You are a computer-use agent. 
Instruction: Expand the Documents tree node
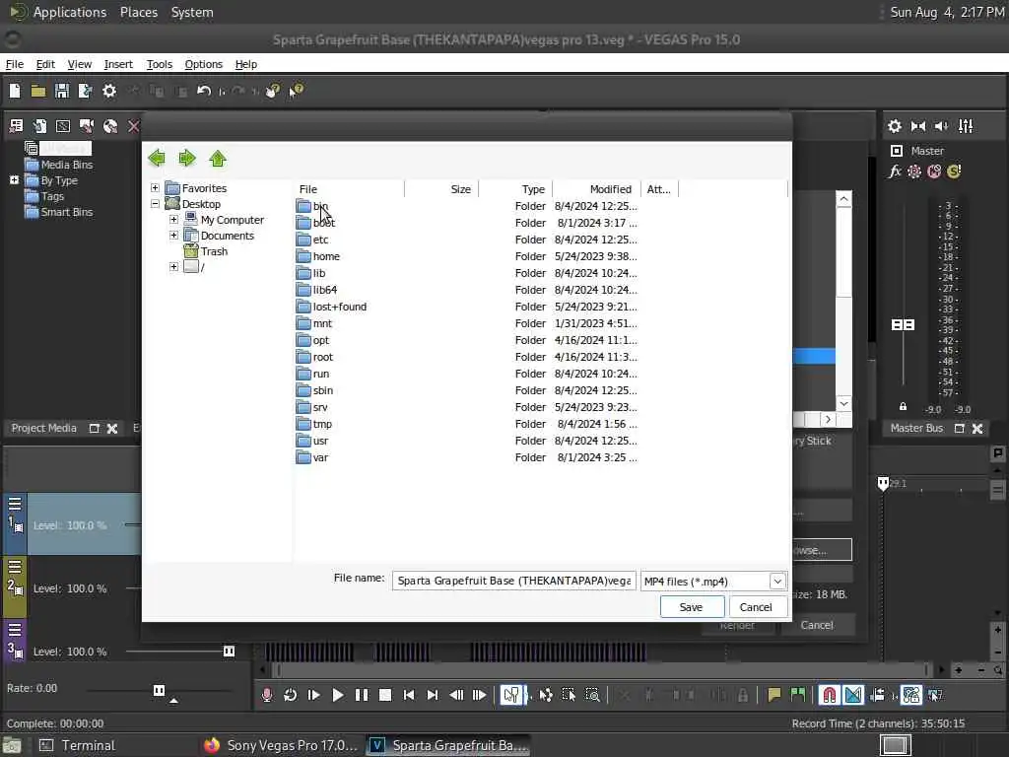pos(173,235)
